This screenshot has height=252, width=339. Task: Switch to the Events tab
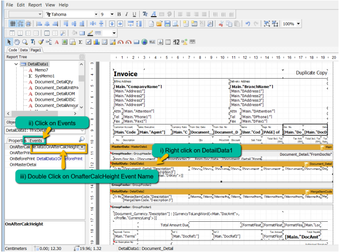35,140
